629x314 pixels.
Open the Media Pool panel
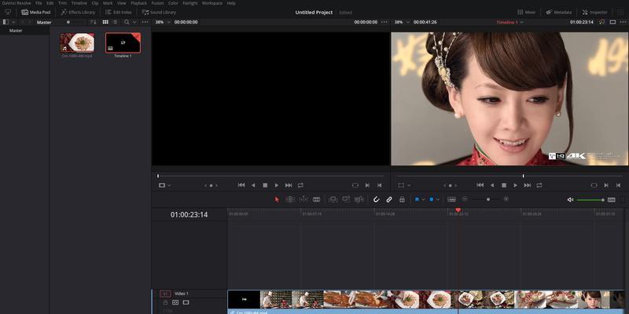35,13
